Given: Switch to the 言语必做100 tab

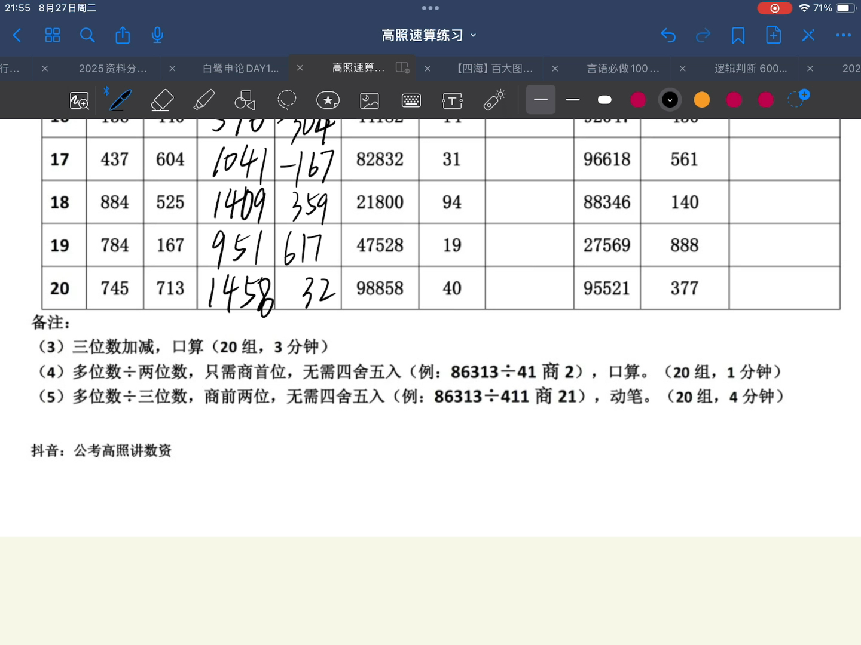Looking at the screenshot, I should 623,69.
